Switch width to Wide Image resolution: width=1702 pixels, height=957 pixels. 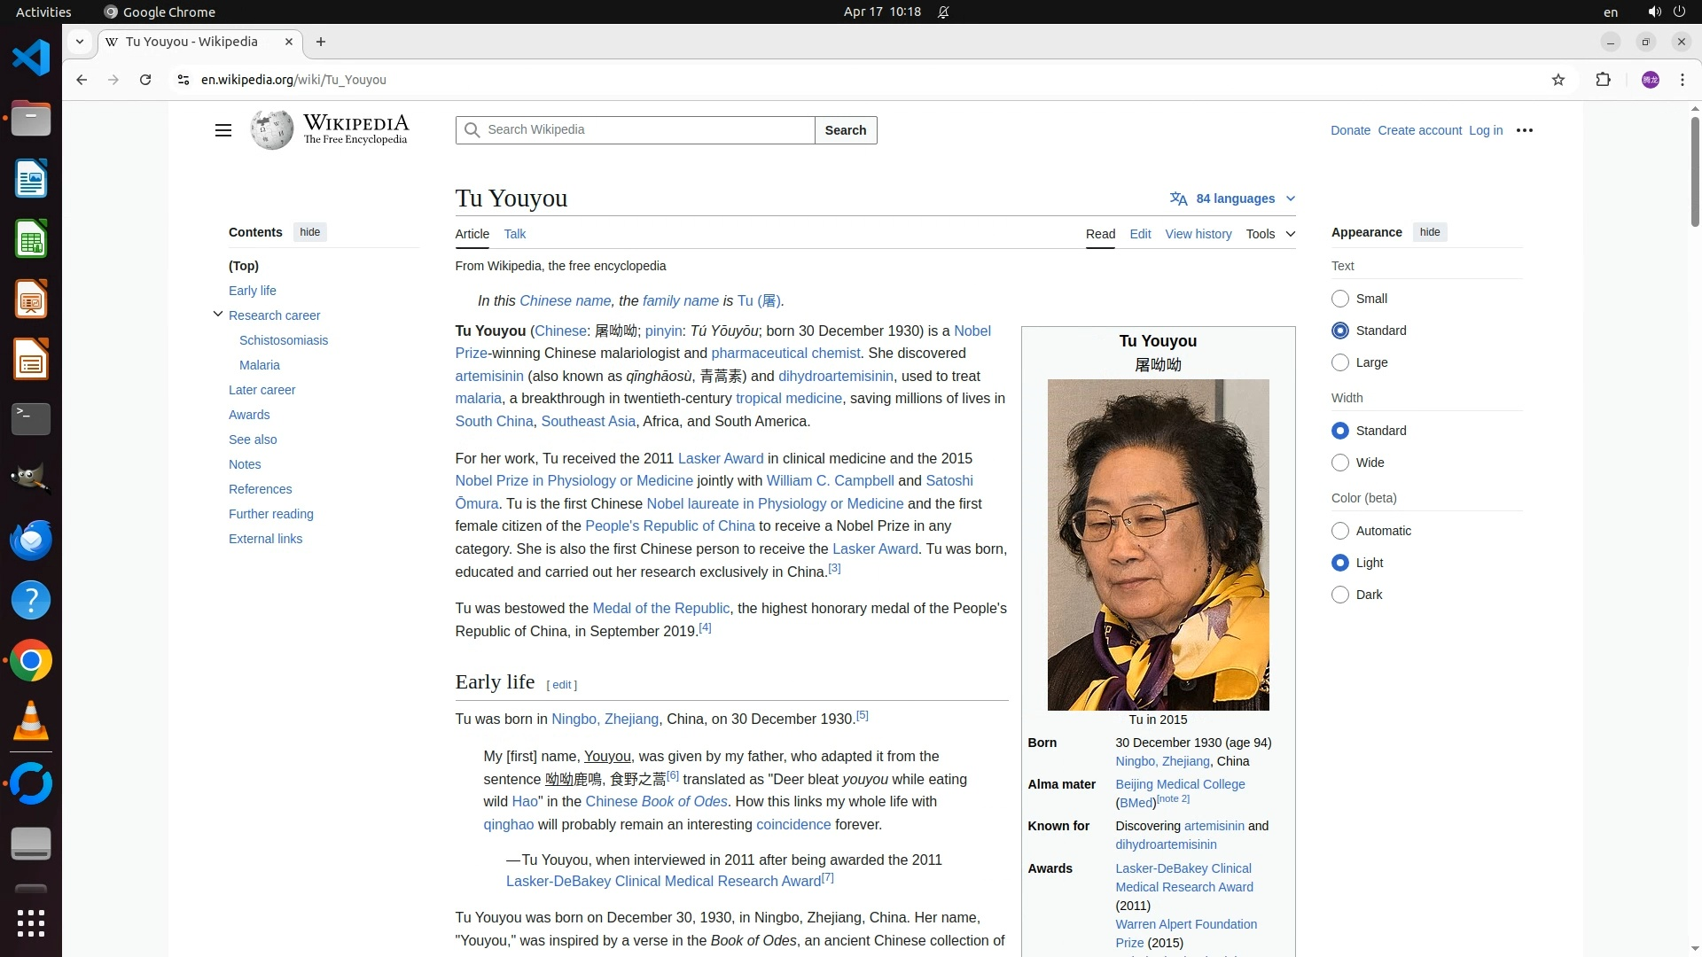pyautogui.click(x=1340, y=463)
